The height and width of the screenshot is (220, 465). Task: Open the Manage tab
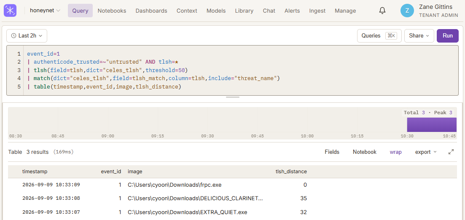[x=345, y=11]
